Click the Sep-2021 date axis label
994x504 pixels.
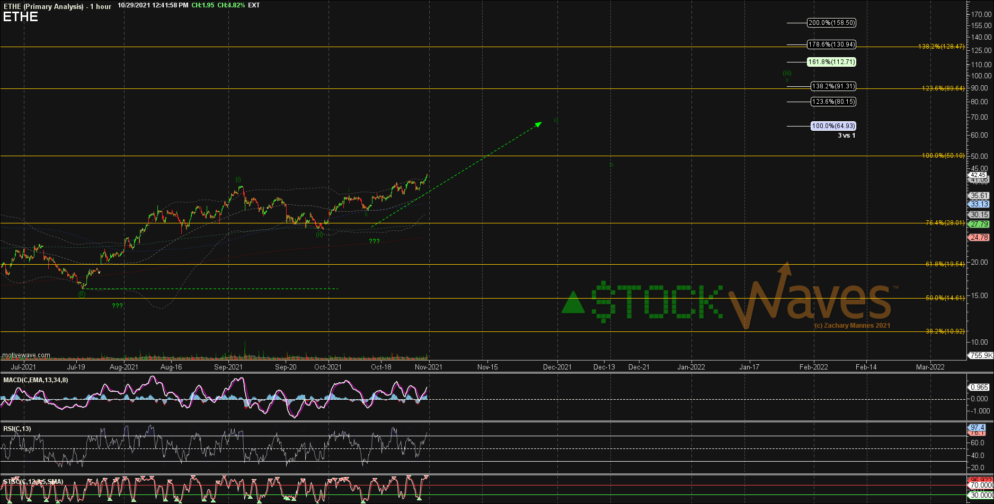tap(228, 367)
